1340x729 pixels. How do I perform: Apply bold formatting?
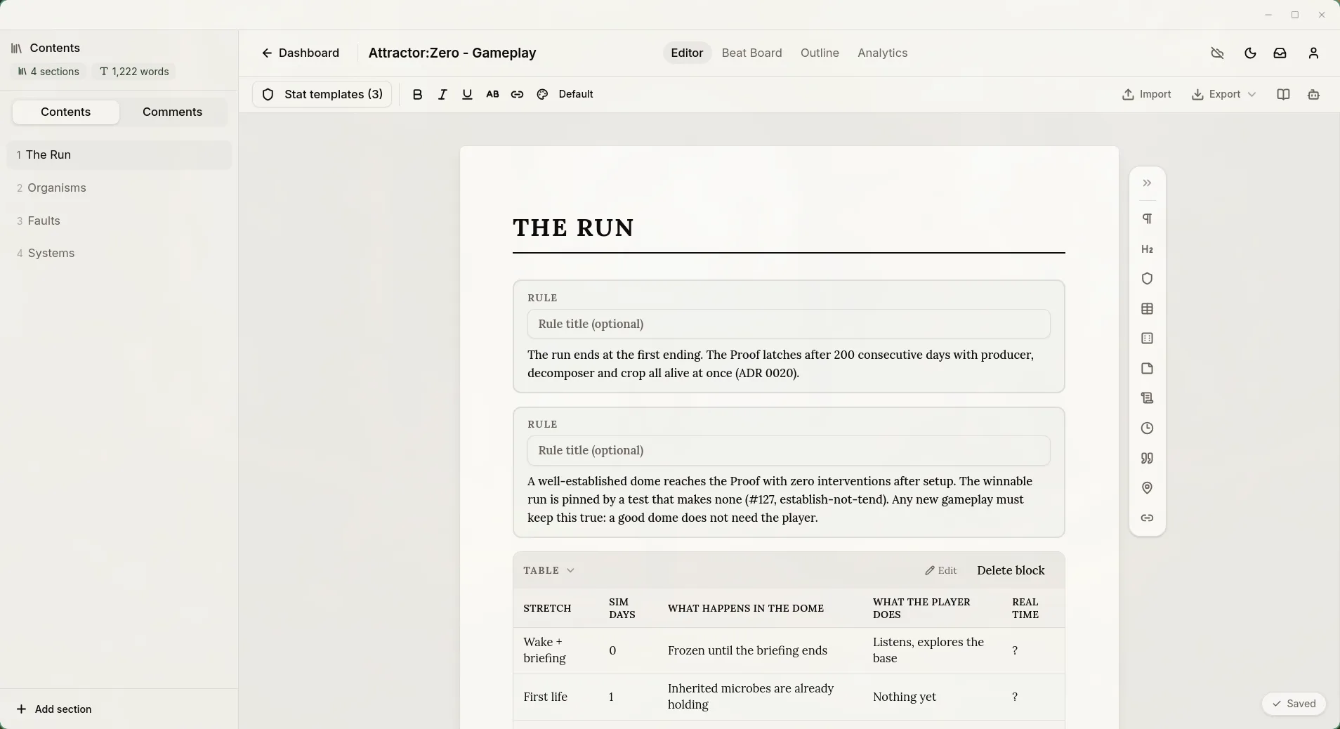pyautogui.click(x=417, y=94)
